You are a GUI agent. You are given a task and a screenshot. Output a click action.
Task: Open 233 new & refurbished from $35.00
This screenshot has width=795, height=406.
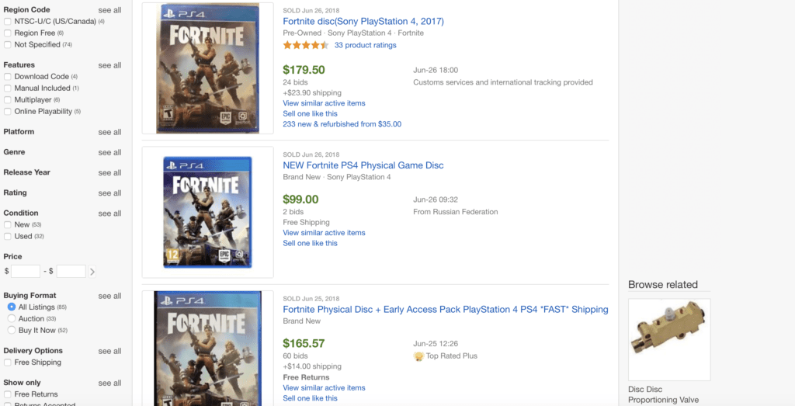click(342, 123)
